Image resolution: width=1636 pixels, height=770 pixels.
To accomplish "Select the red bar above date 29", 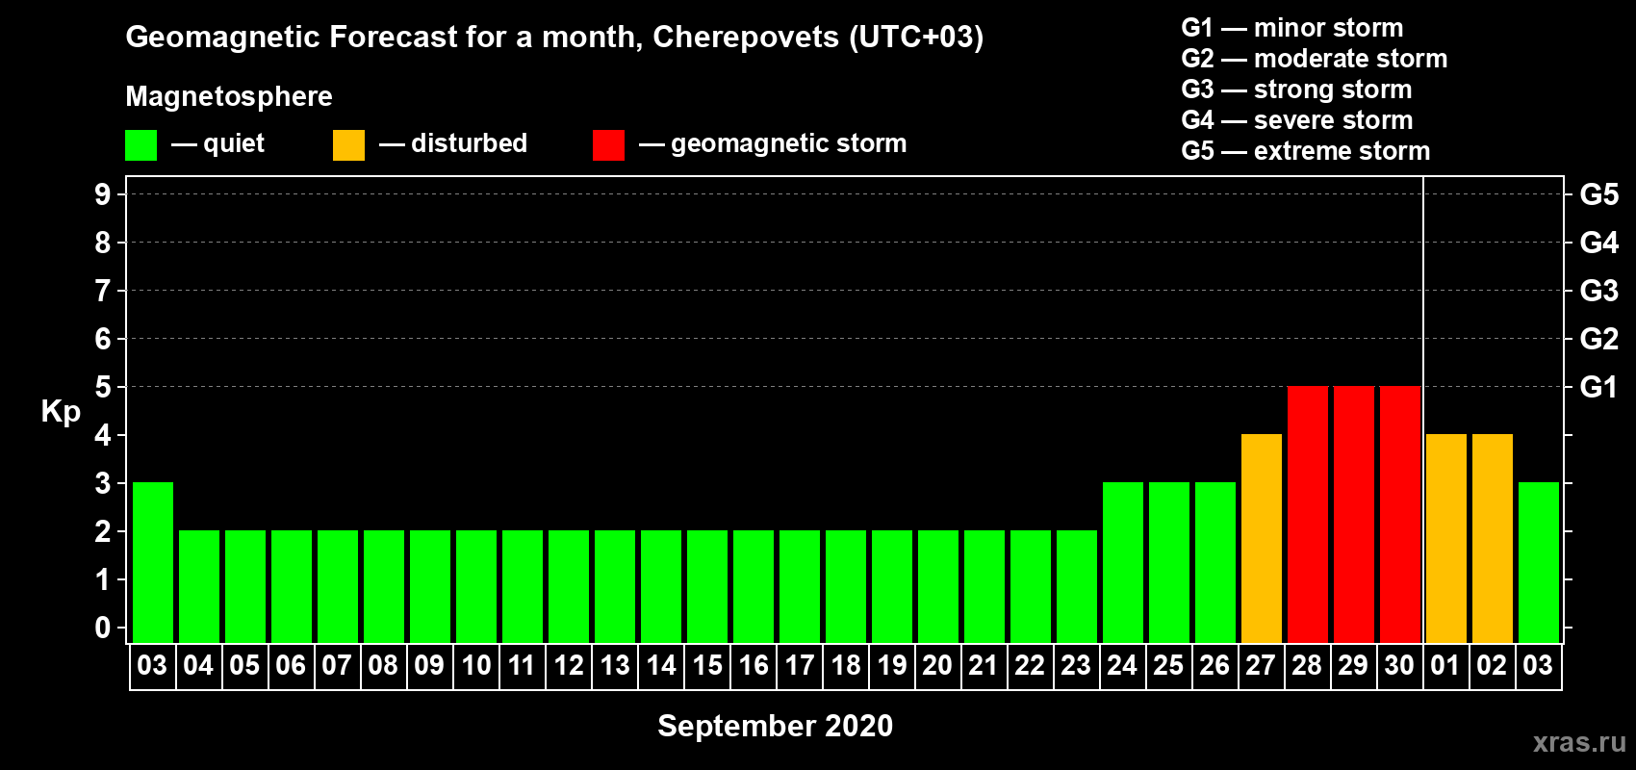I will [1354, 514].
